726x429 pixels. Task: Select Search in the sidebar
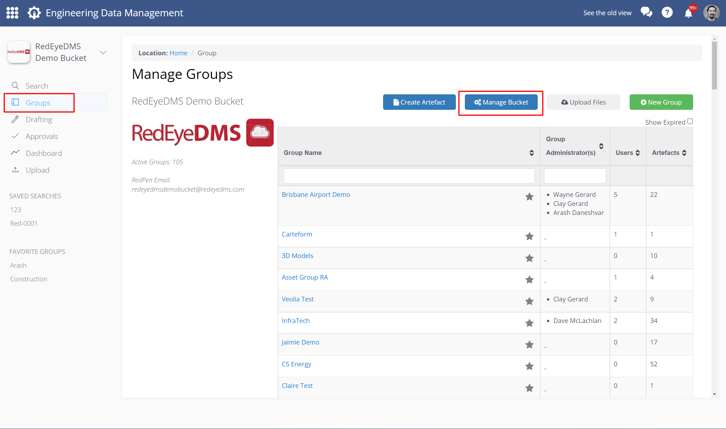(x=37, y=86)
